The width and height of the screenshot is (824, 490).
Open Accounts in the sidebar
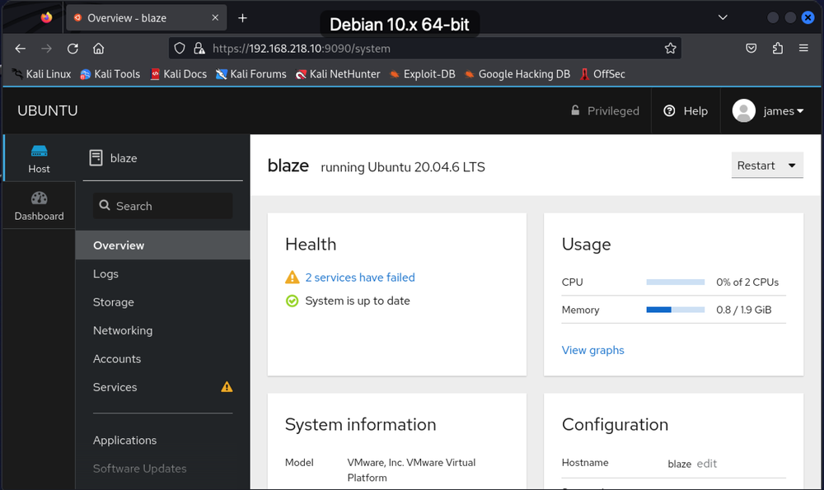click(x=163, y=359)
